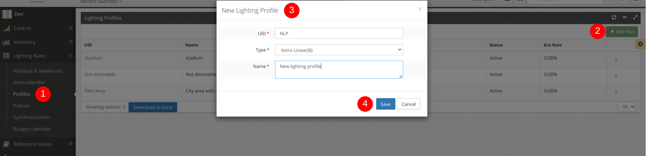
Task: Open the gear settings tab icon
Action: [640, 44]
